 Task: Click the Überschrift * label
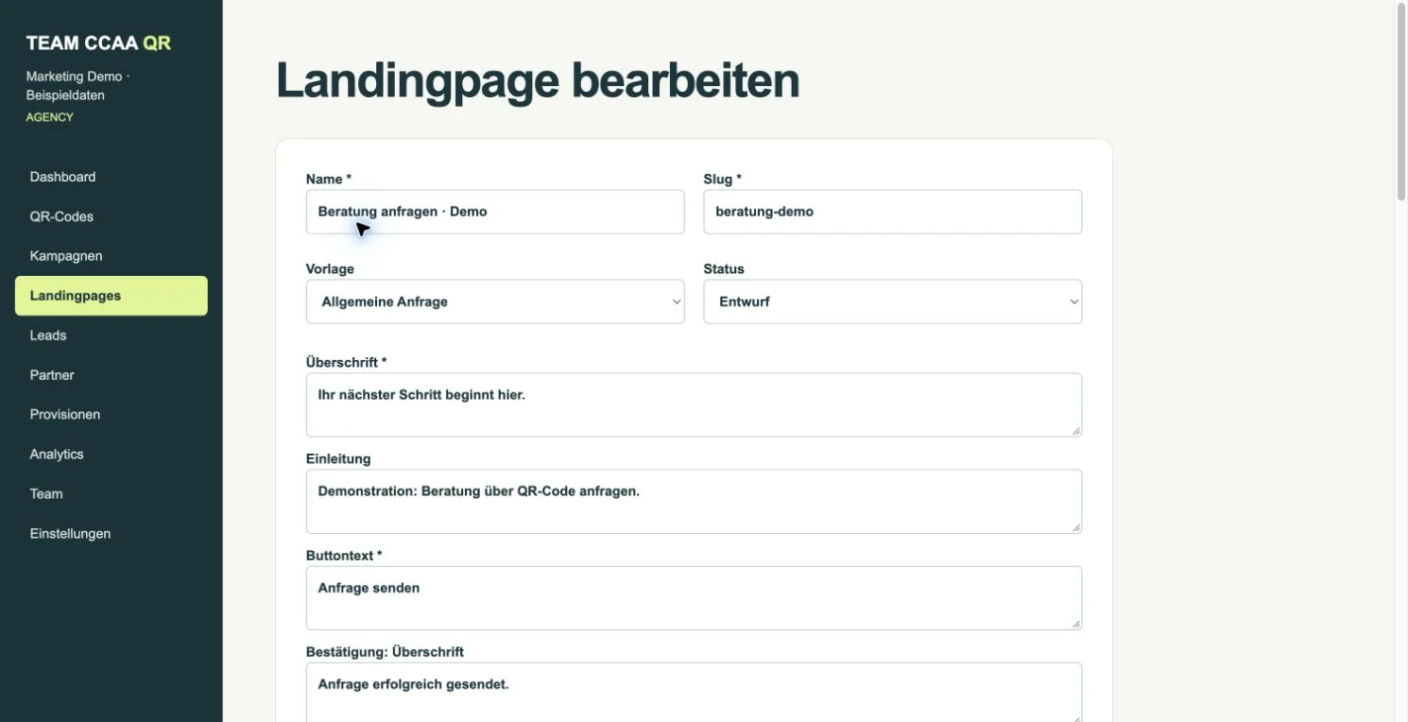tap(347, 362)
